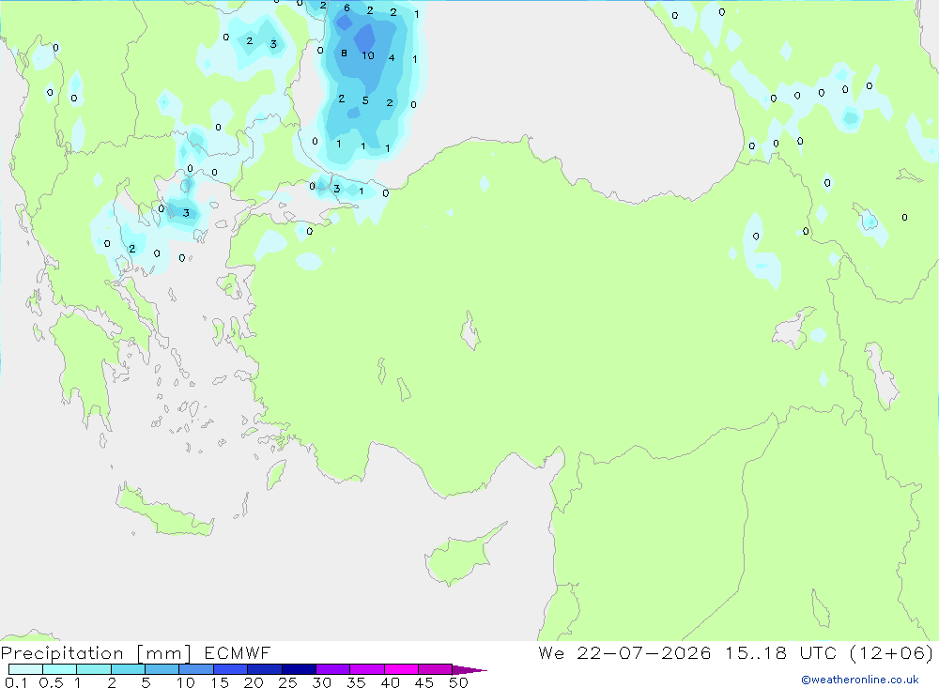Click the '10' precipitation value on map

point(368,55)
